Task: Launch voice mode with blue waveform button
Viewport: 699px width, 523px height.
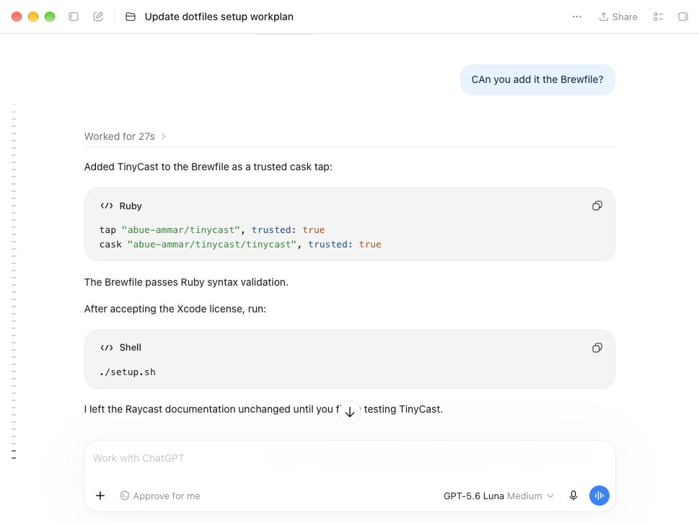Action: [599, 496]
